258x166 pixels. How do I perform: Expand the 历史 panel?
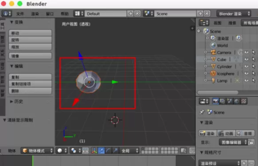pos(12,102)
